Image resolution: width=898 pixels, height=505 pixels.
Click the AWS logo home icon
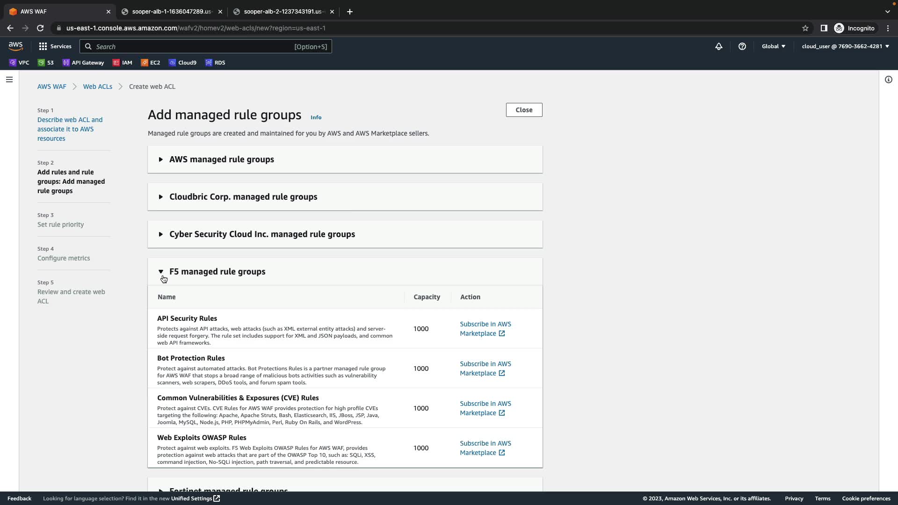click(x=15, y=46)
